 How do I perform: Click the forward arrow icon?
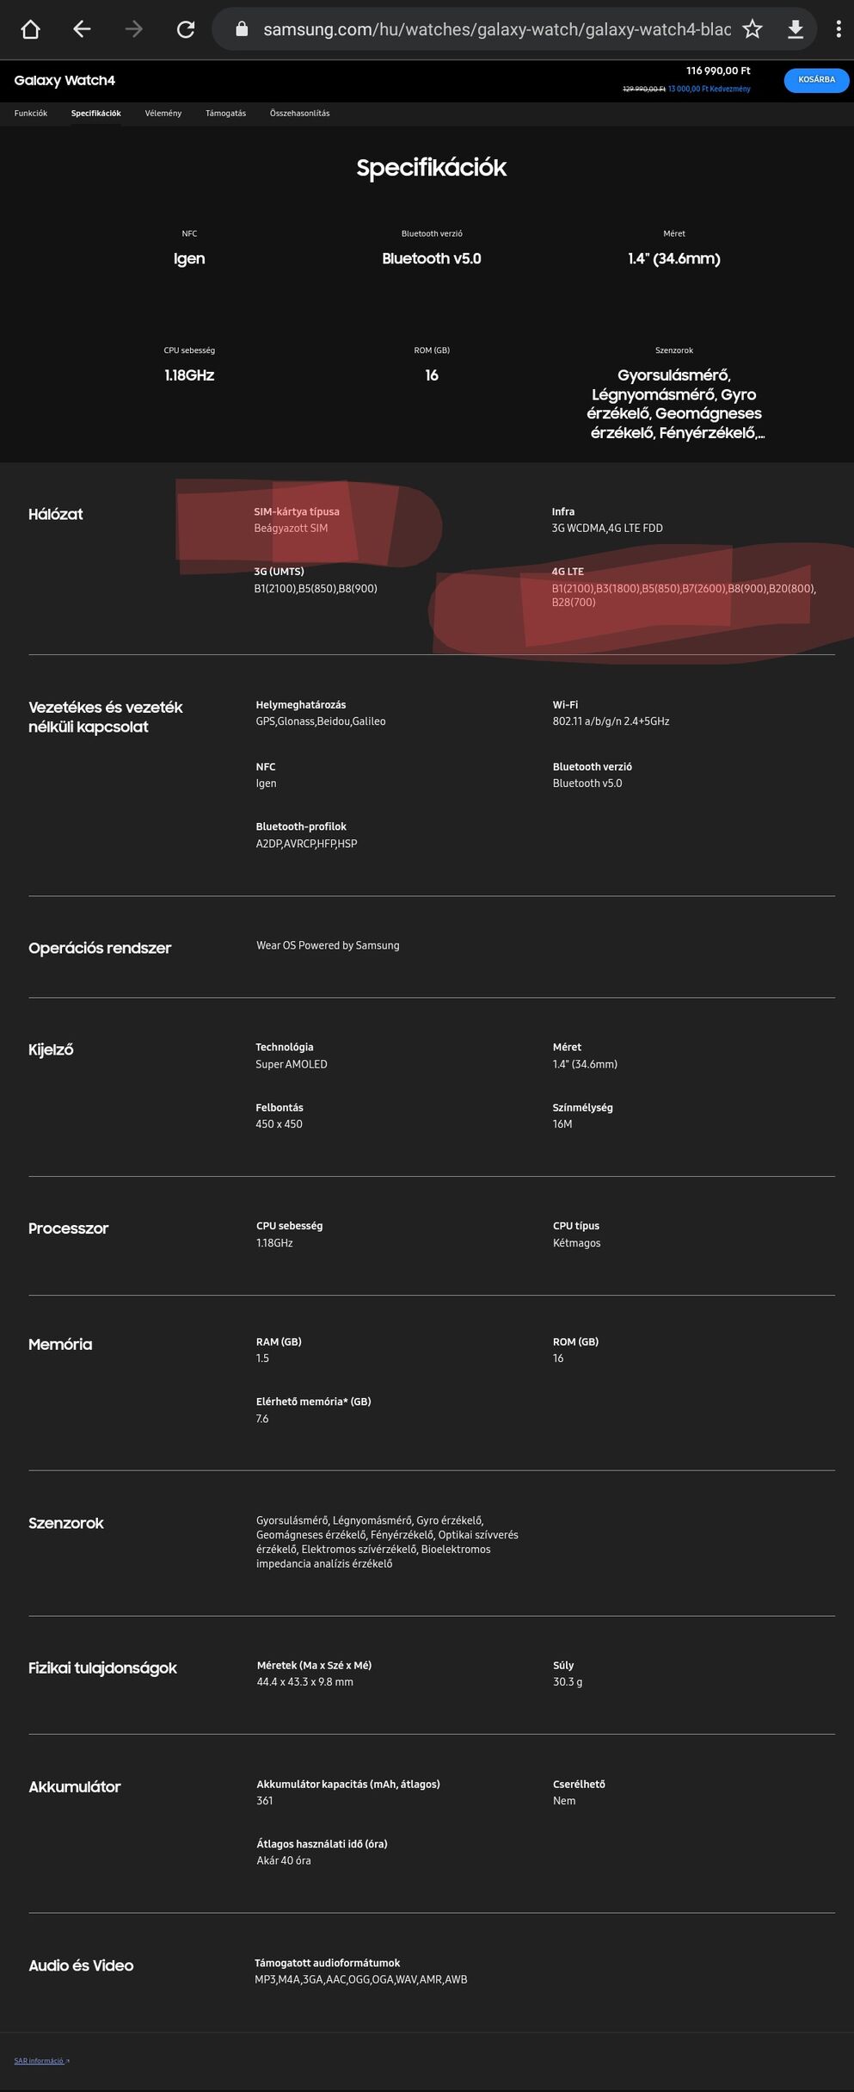[x=133, y=29]
